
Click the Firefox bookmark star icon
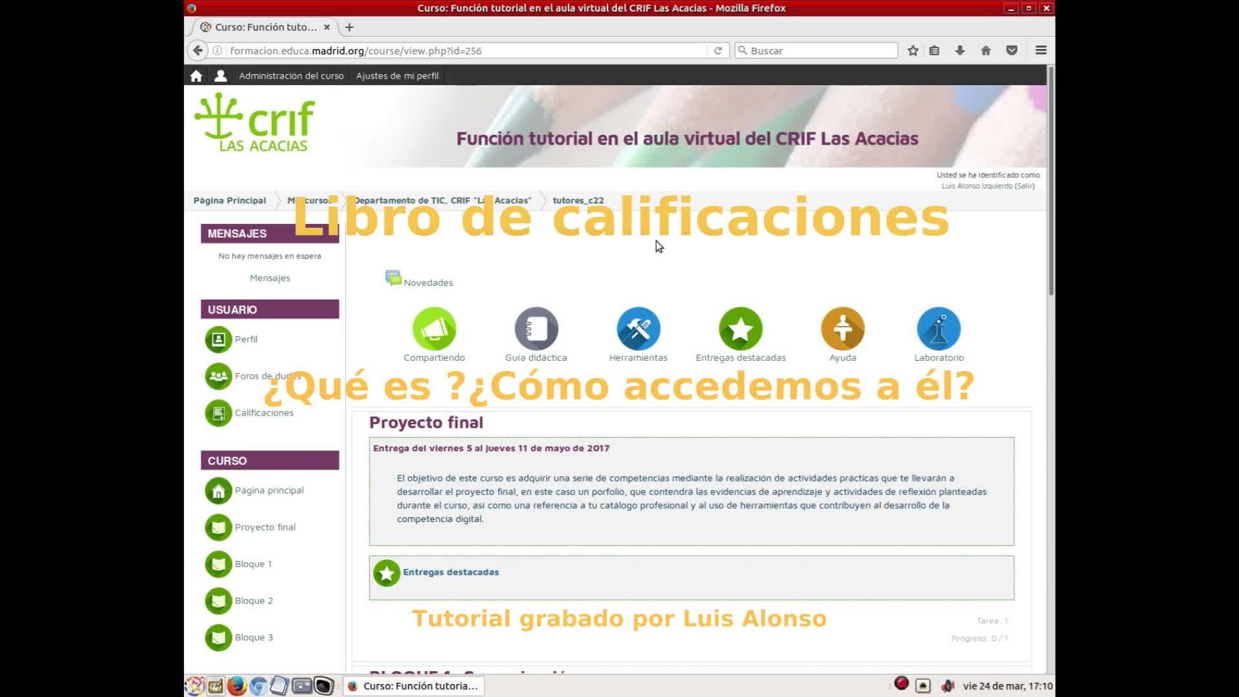click(x=912, y=50)
